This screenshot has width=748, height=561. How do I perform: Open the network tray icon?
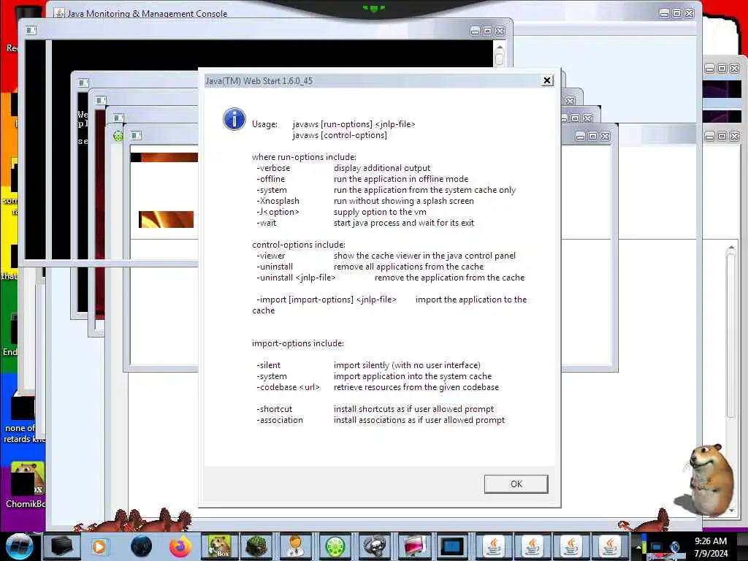657,547
